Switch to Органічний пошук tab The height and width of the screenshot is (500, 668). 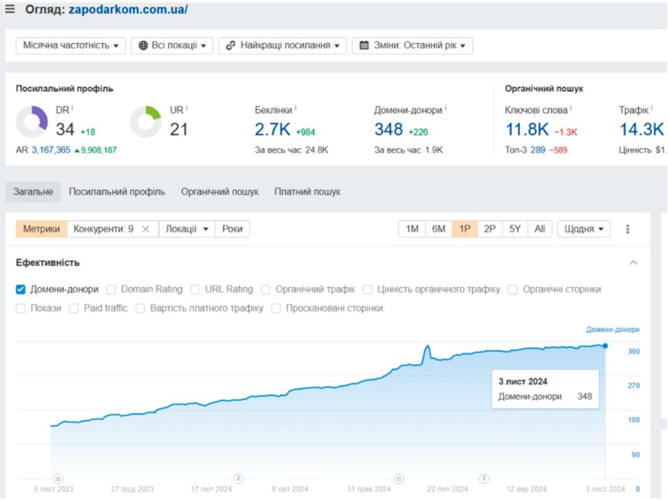220,192
